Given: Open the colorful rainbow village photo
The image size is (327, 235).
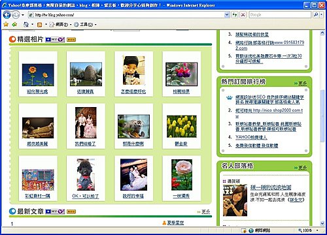Looking at the screenshot, I should tap(38, 180).
